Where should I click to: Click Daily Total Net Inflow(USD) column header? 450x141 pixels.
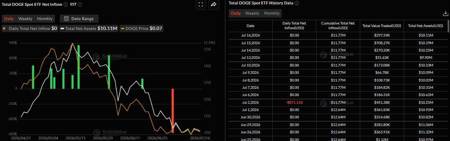[294, 26]
